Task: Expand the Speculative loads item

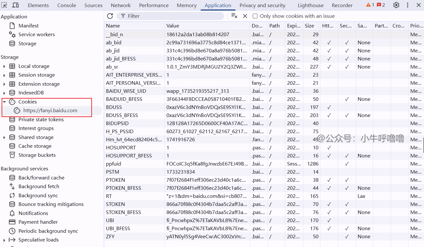Action: 4,240
